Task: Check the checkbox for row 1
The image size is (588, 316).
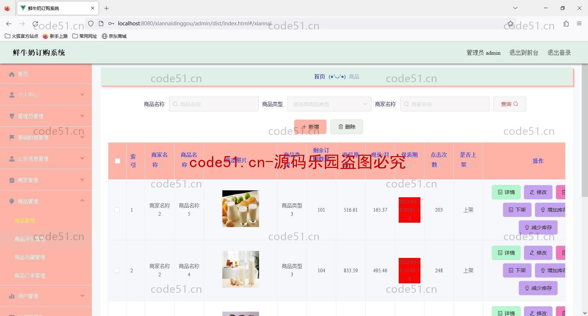Action: 117,210
